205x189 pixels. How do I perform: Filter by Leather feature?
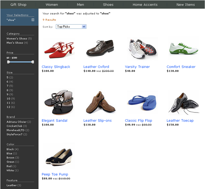(14, 185)
